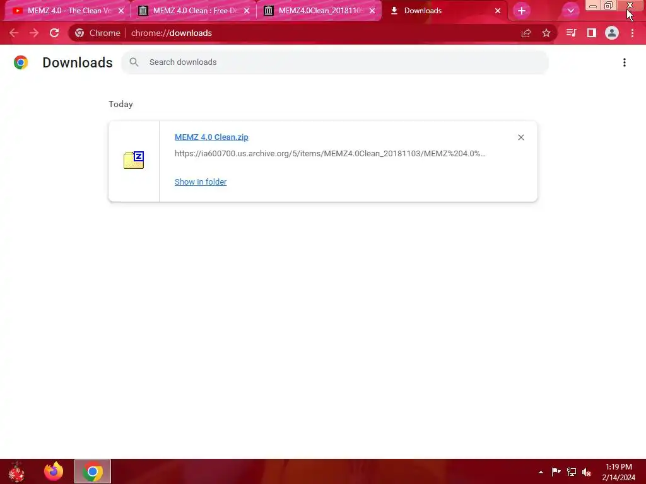Viewport: 646px width, 484px height.
Task: Reload the downloads page
Action: coord(54,33)
